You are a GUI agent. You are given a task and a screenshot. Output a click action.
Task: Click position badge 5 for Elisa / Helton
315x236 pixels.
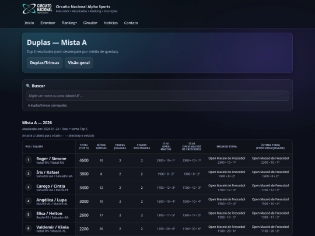(29, 214)
